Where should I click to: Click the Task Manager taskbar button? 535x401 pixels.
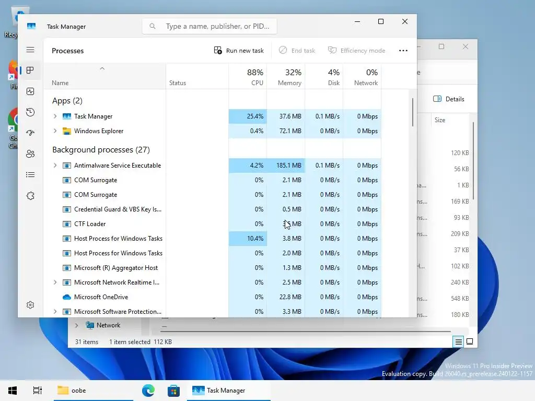click(229, 391)
